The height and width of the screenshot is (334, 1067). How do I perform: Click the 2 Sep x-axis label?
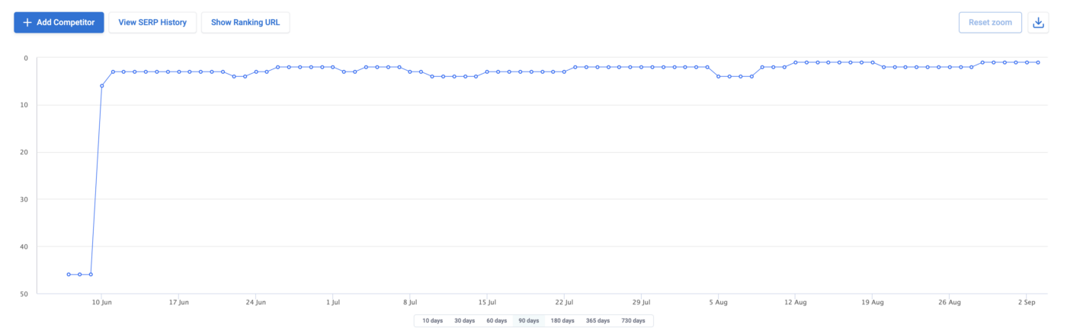tap(1027, 301)
